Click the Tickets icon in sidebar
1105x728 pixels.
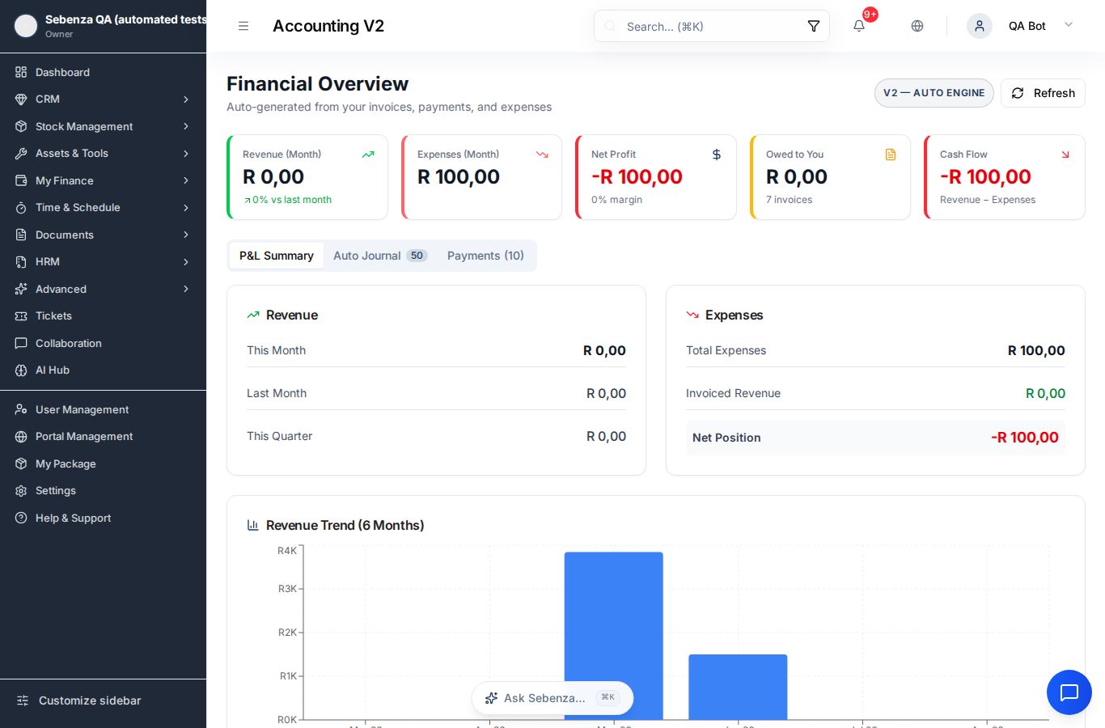coord(21,315)
